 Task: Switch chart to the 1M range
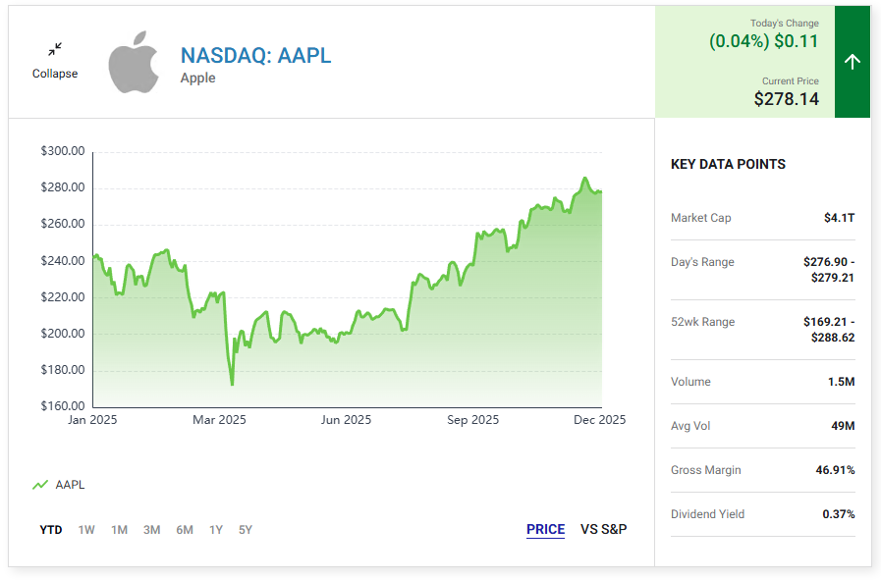click(119, 530)
